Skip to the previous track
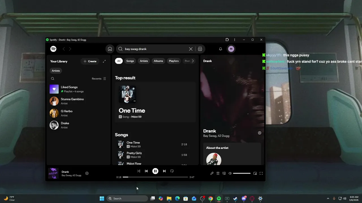362x203 pixels. click(146, 171)
